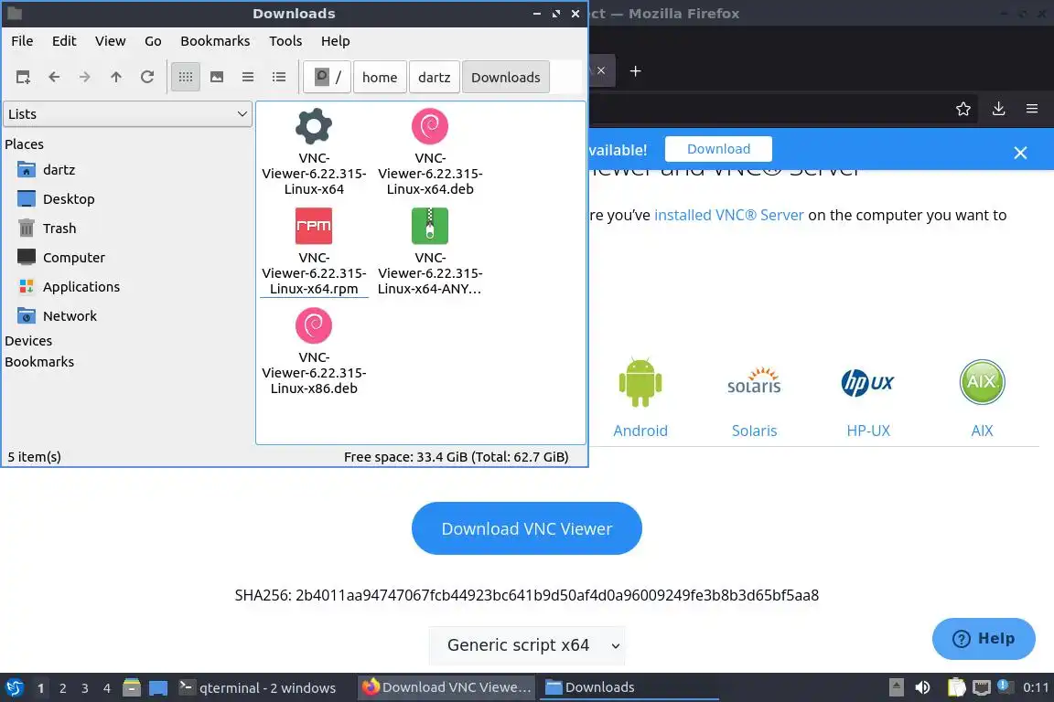Open clipboard manager tray icon
This screenshot has width=1054, height=702.
pyautogui.click(x=956, y=688)
